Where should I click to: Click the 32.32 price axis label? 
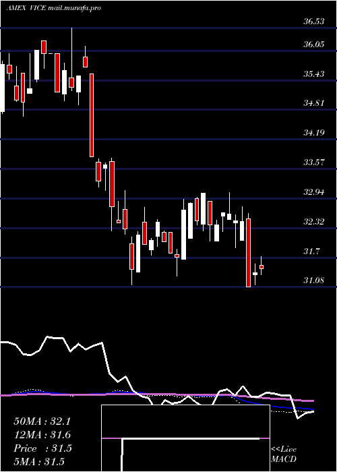tap(314, 222)
